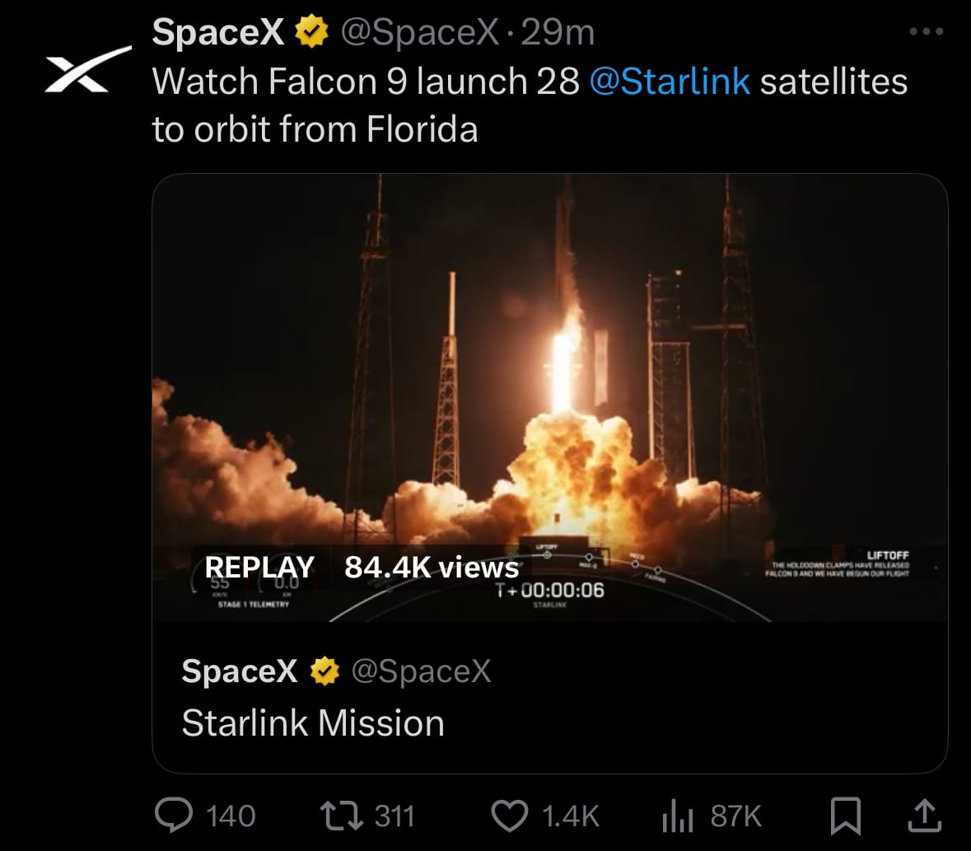The image size is (971, 851).
Task: Repost this tweet using the retweet icon
Action: pos(341,816)
